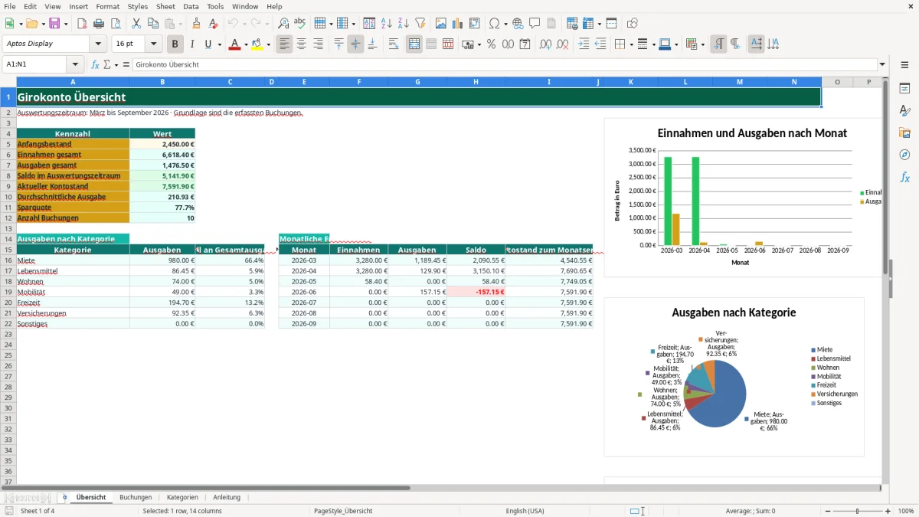Click the Insert Hyperlink globe icon
Screen dimensions: 919x517
[518, 24]
